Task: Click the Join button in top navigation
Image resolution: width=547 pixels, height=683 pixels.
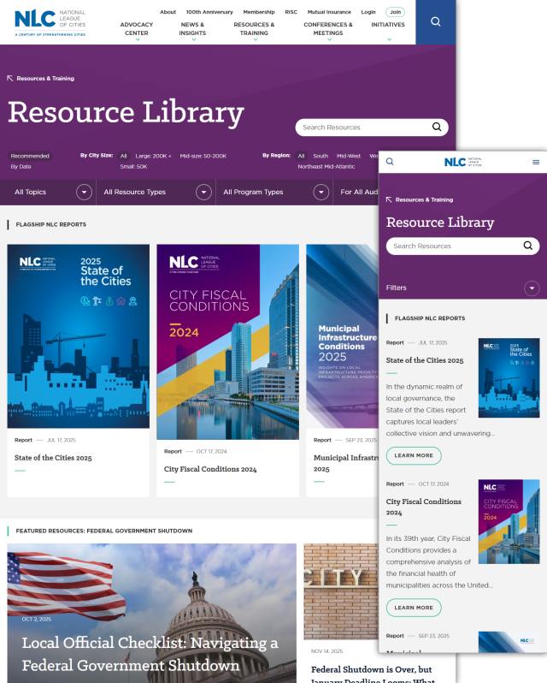Action: (x=395, y=12)
